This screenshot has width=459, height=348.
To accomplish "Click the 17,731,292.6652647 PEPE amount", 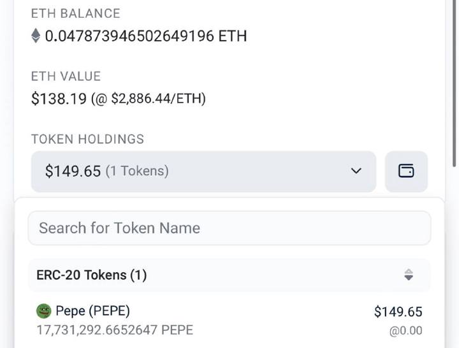I will [115, 330].
